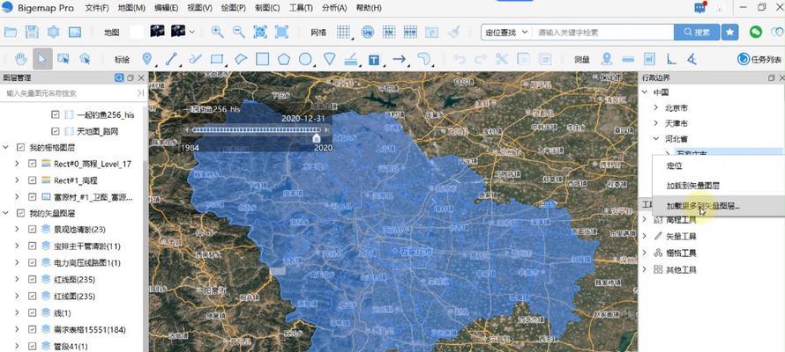Image resolution: width=785 pixels, height=352 pixels.
Task: Open the 定位查找 dropdown
Action: coord(506,33)
